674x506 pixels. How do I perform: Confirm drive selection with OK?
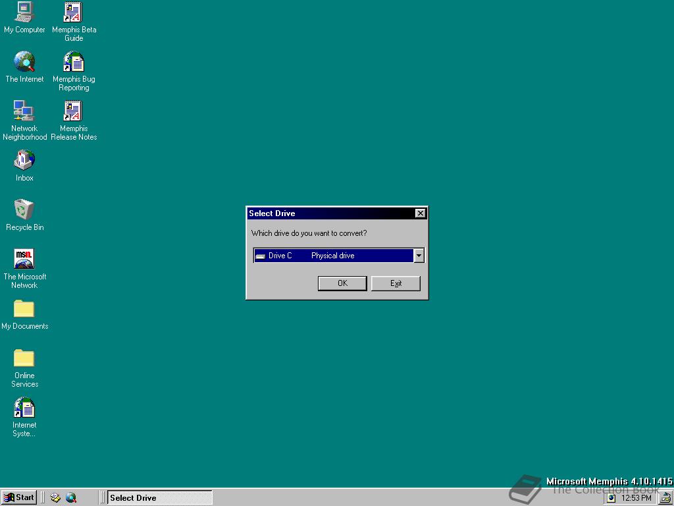pos(342,283)
